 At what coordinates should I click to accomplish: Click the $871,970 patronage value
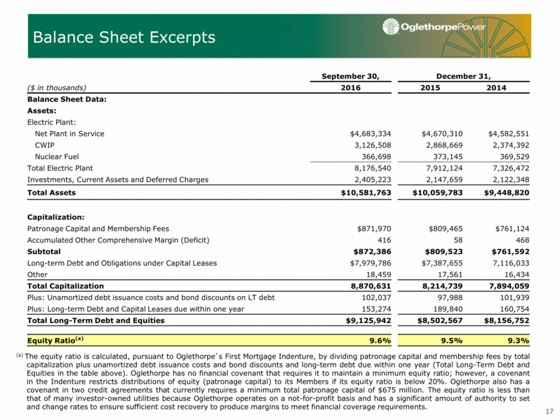374,229
